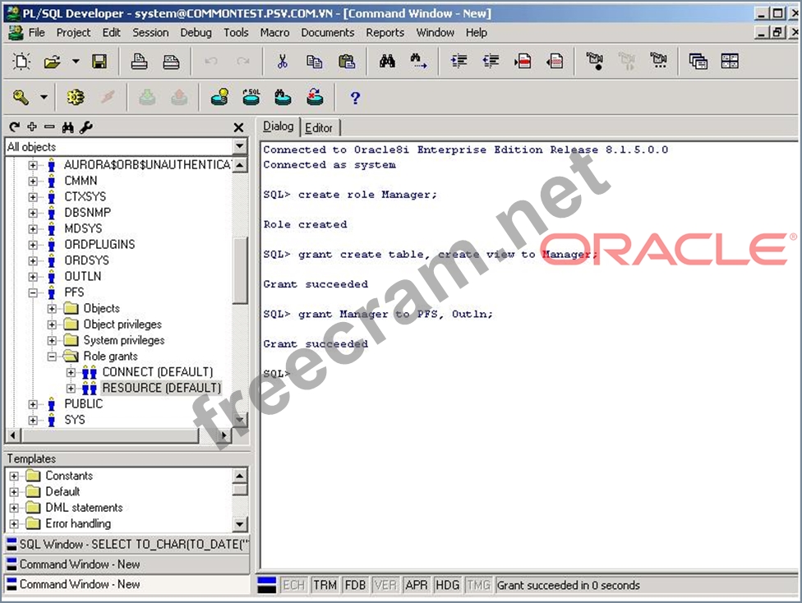Click the Unindent selection icon
The image size is (802, 603).
(x=491, y=62)
